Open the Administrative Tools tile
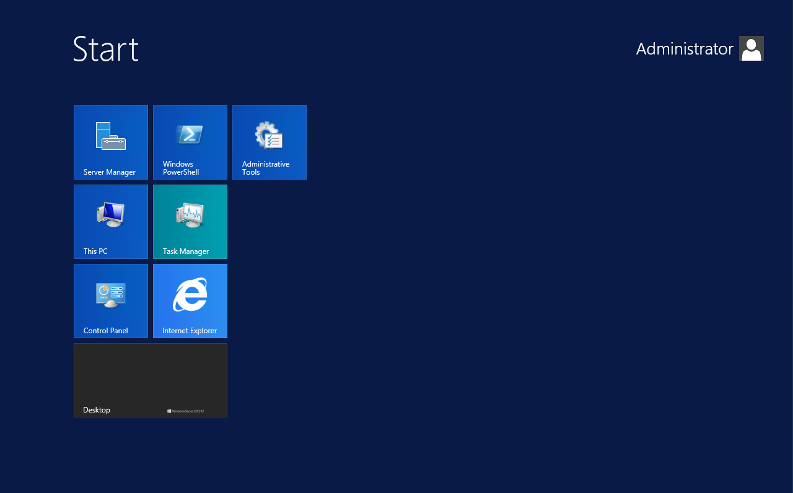The width and height of the screenshot is (793, 493). (x=269, y=142)
